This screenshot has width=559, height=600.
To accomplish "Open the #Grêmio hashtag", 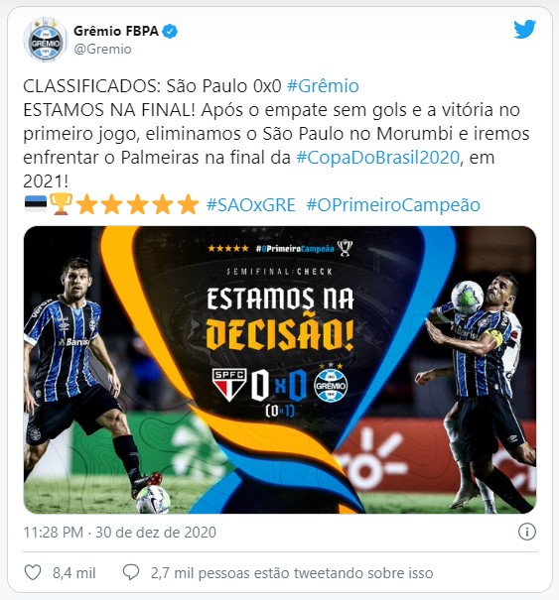I will [x=323, y=85].
